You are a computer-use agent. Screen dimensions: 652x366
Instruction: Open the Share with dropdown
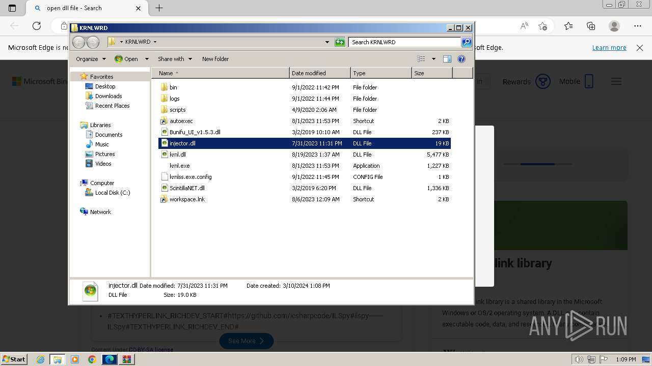[x=175, y=59]
